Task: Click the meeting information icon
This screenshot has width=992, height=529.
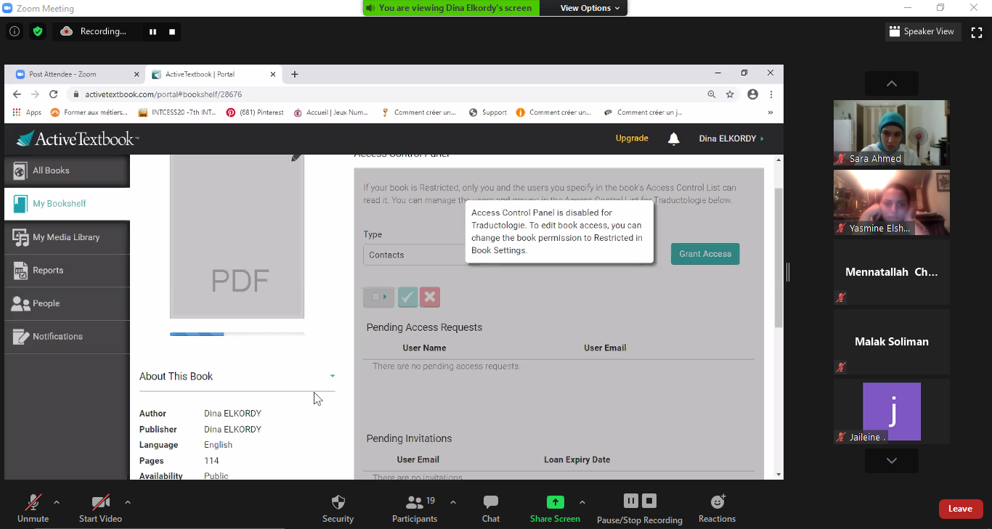Action: [x=15, y=31]
